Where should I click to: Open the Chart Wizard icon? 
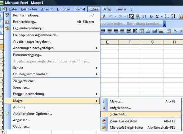(x=181, y=16)
